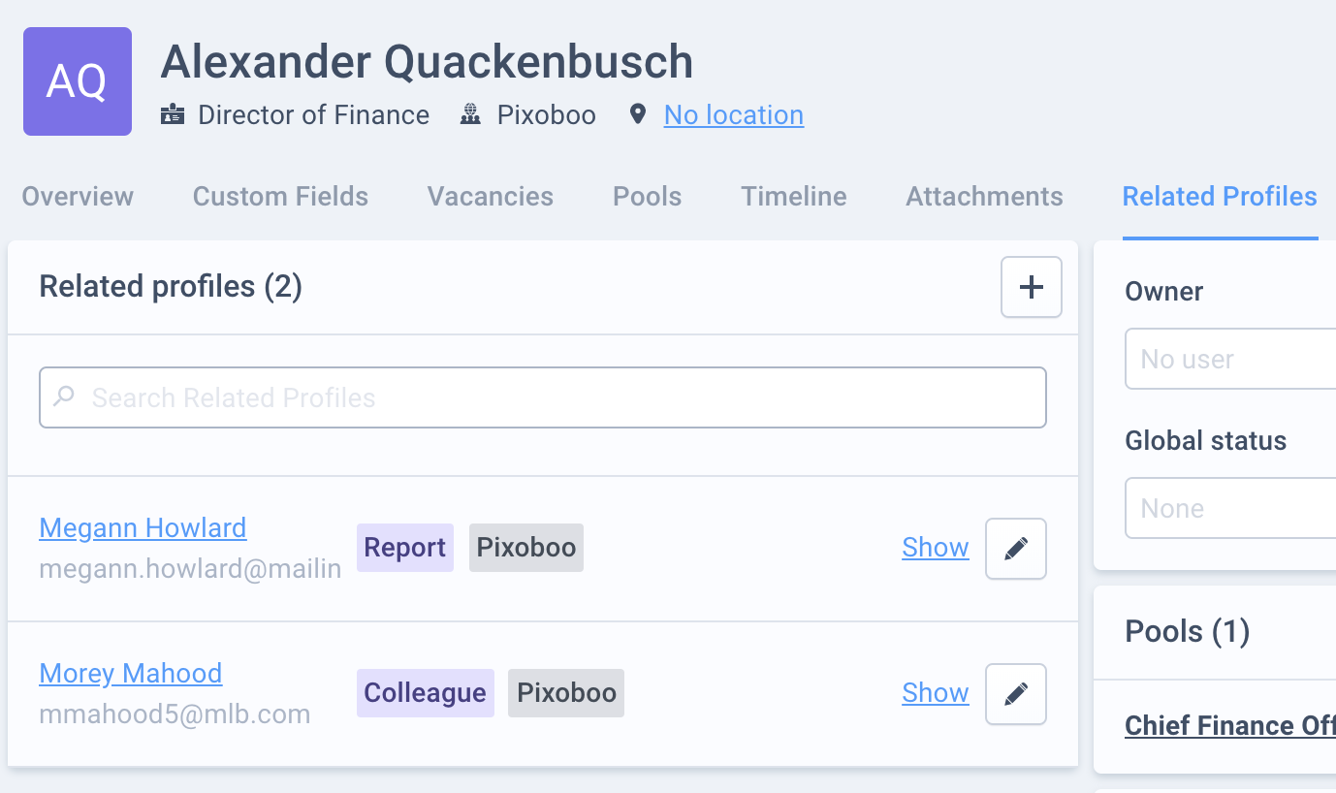The height and width of the screenshot is (793, 1336).
Task: Open Megann Howlard profile link
Action: point(143,527)
